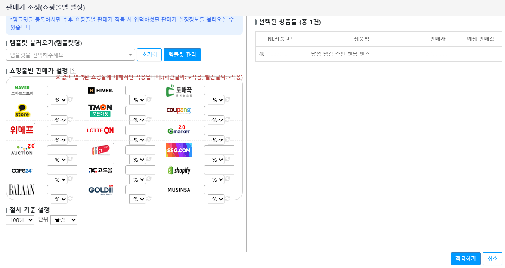Click the Coupang price input field
This screenshot has height=268, width=505.
[x=219, y=111]
